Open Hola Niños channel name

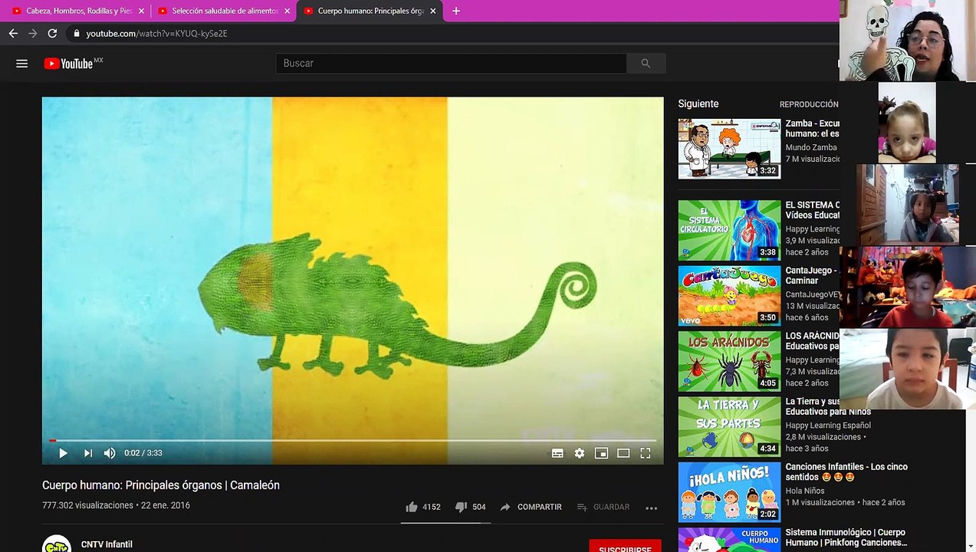(805, 491)
